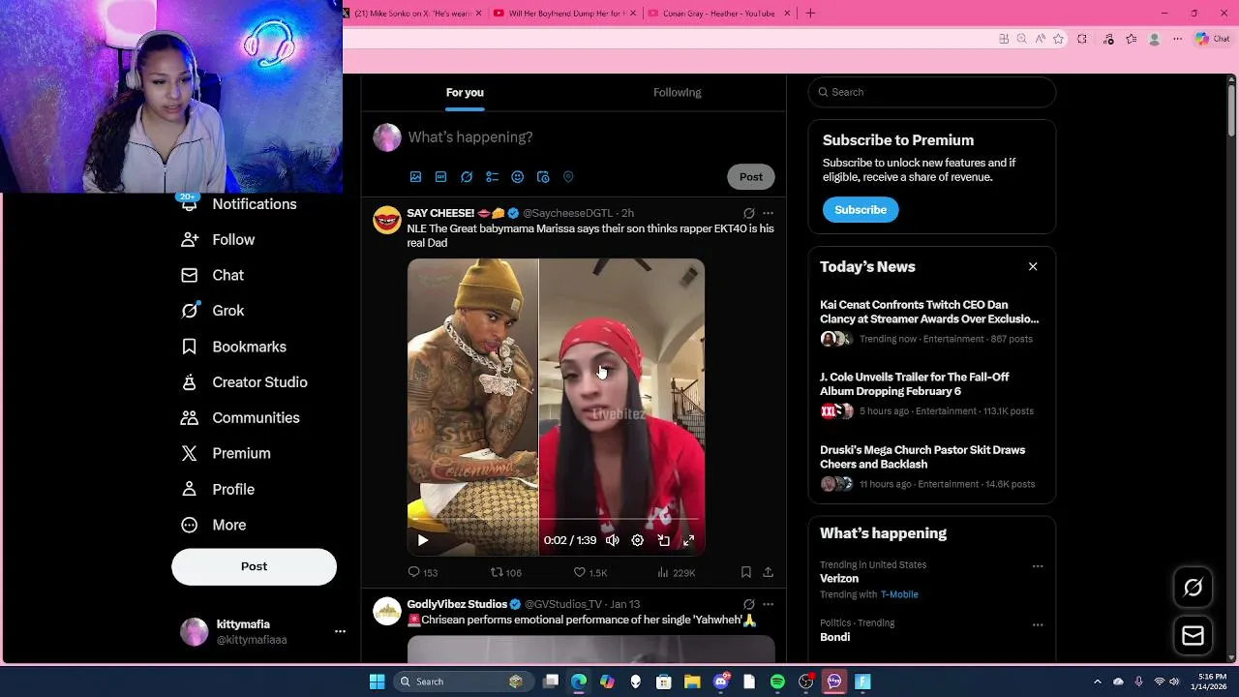Open browser Settings and more menu

tap(1177, 39)
